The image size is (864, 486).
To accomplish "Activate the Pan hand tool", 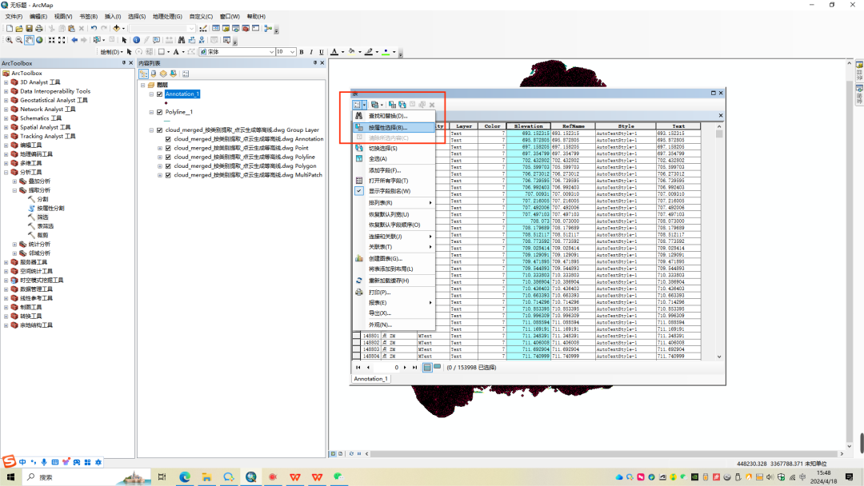I will click(x=29, y=40).
